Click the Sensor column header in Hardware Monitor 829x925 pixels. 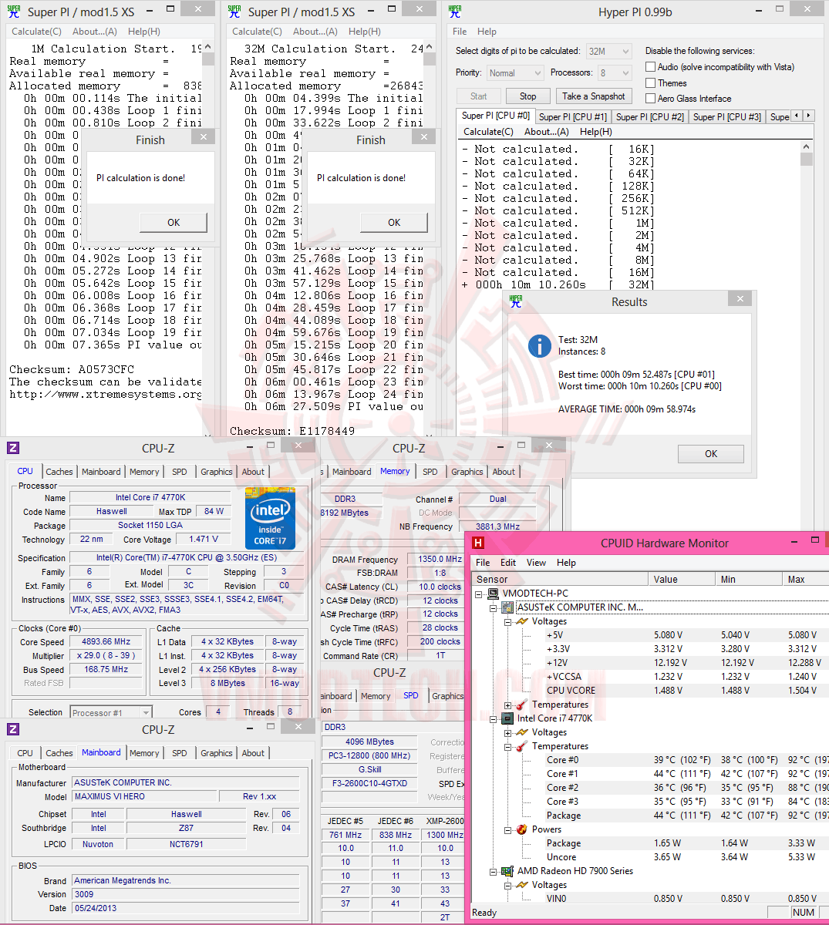561,579
